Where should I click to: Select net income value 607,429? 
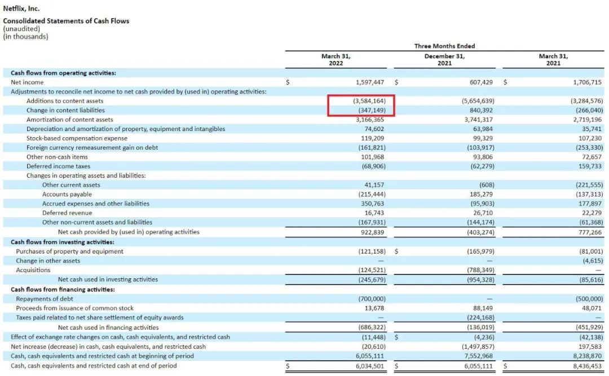coord(481,82)
